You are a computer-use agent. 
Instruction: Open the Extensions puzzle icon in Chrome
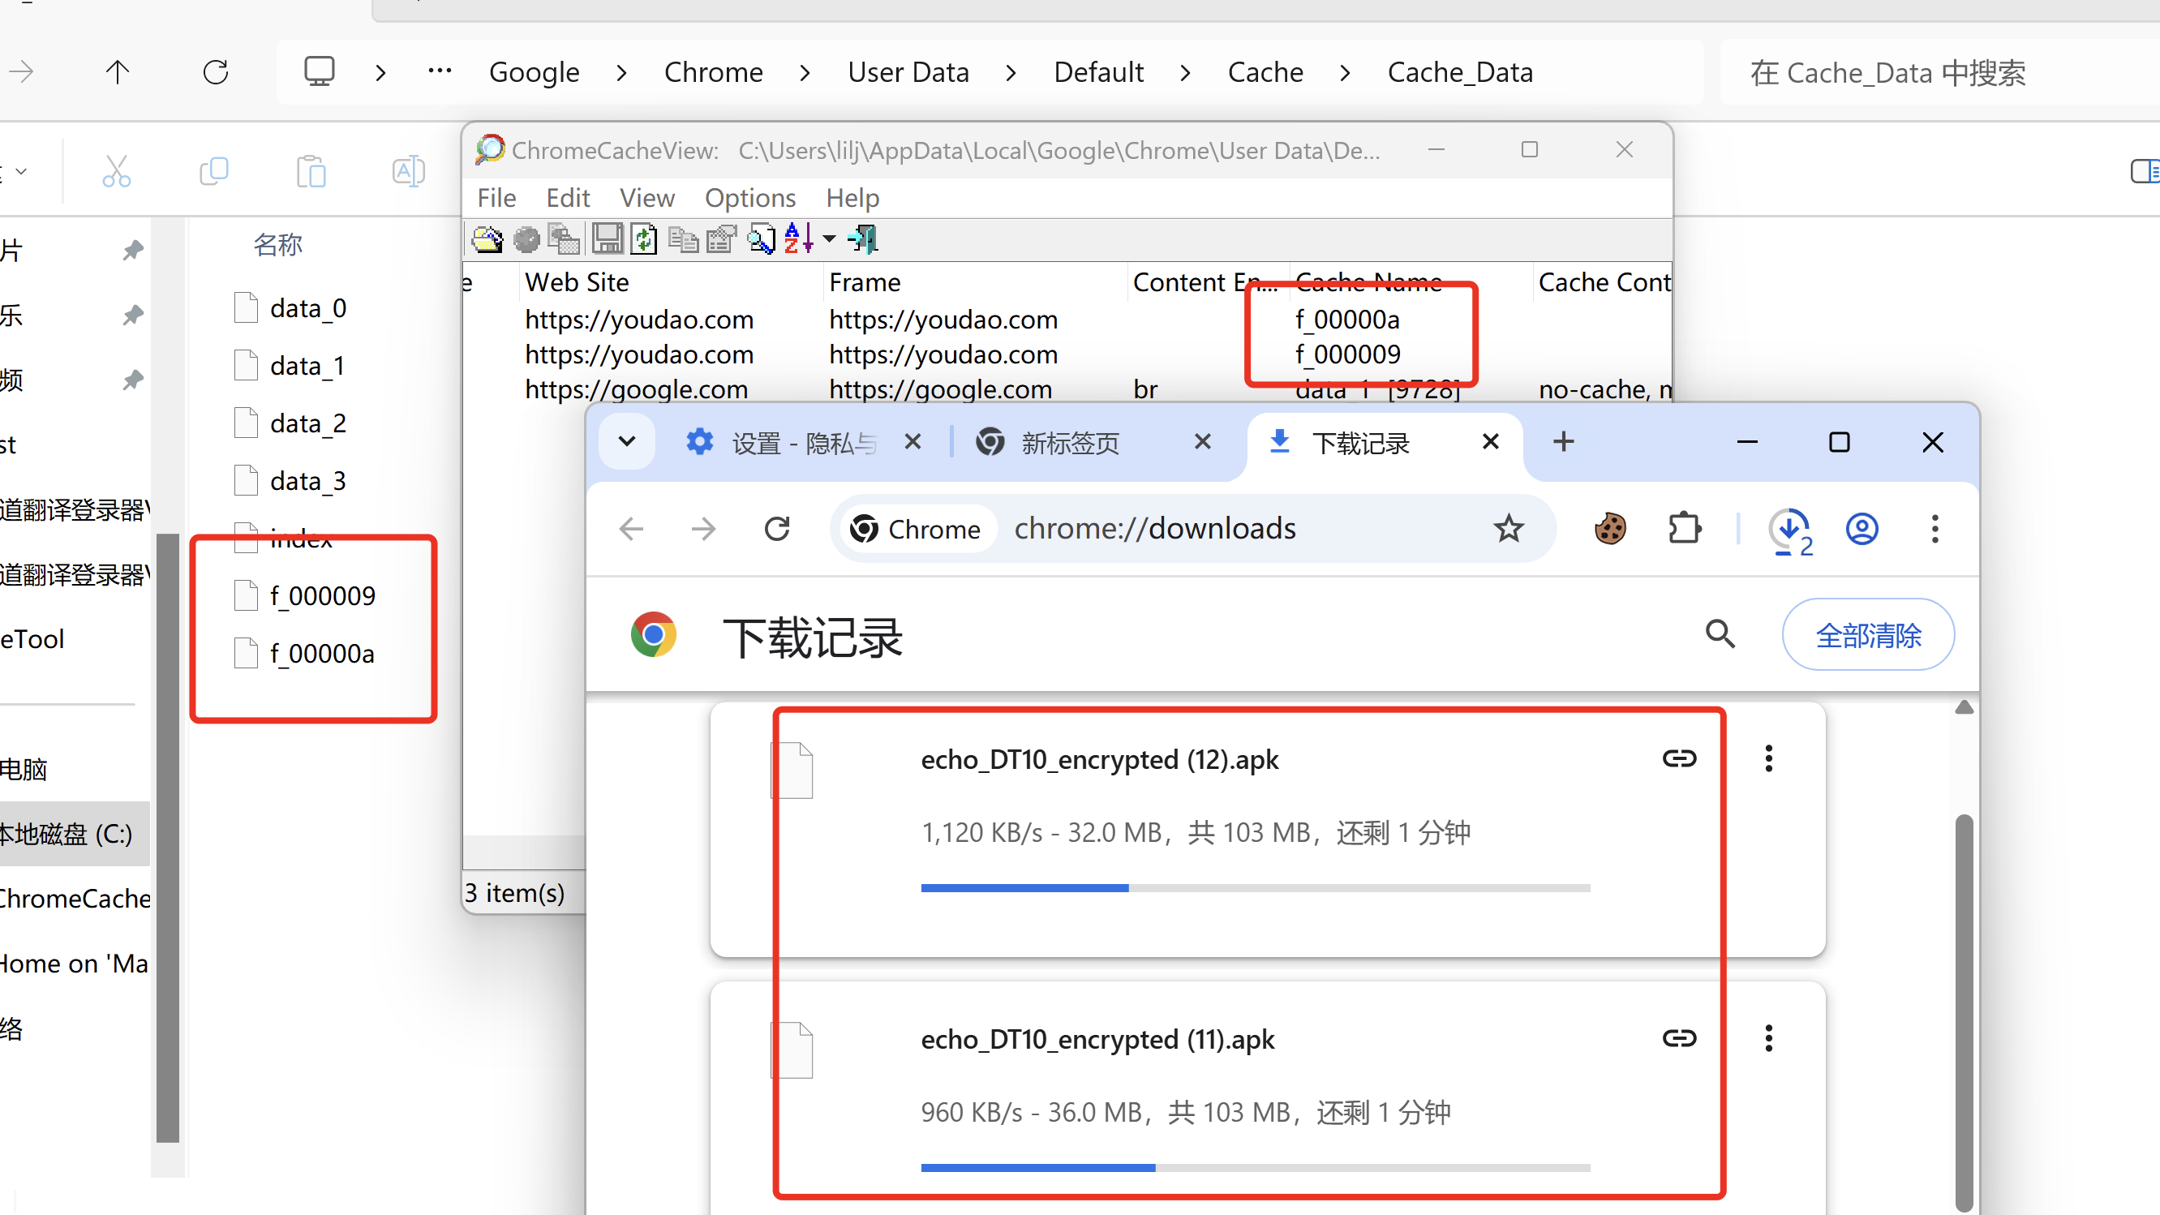click(1684, 529)
